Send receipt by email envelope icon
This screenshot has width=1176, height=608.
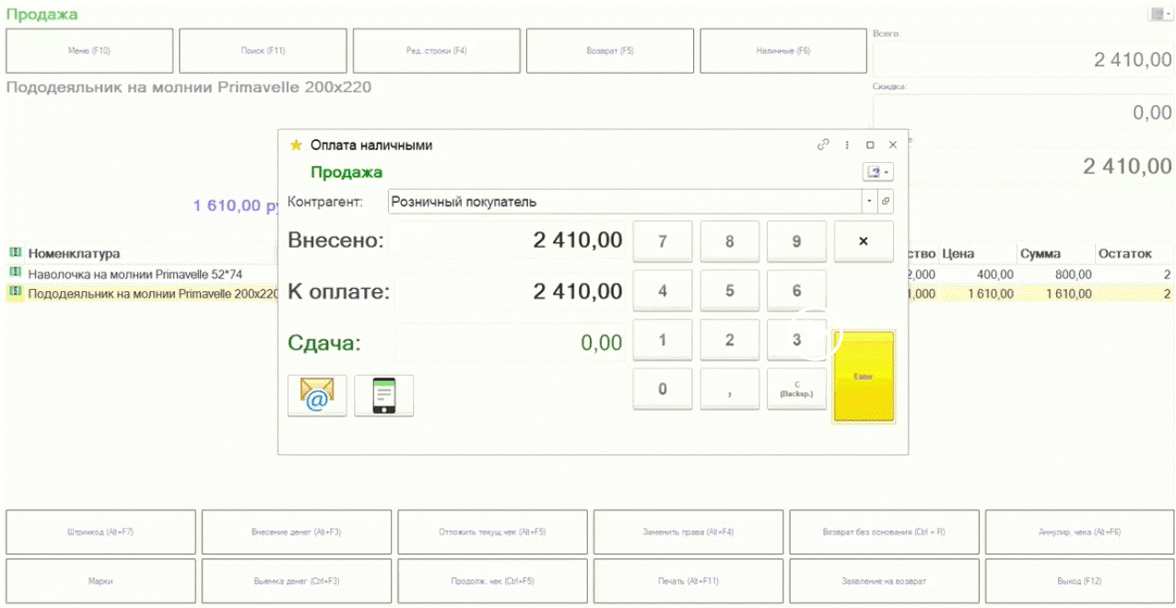[x=317, y=396]
